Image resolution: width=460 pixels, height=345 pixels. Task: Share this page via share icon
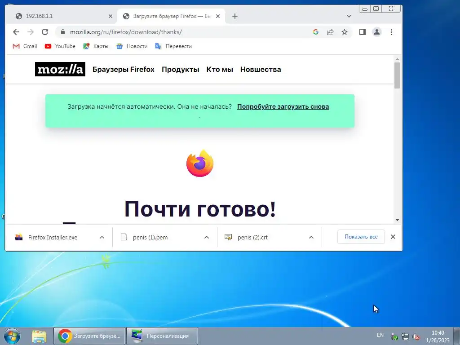tap(330, 32)
